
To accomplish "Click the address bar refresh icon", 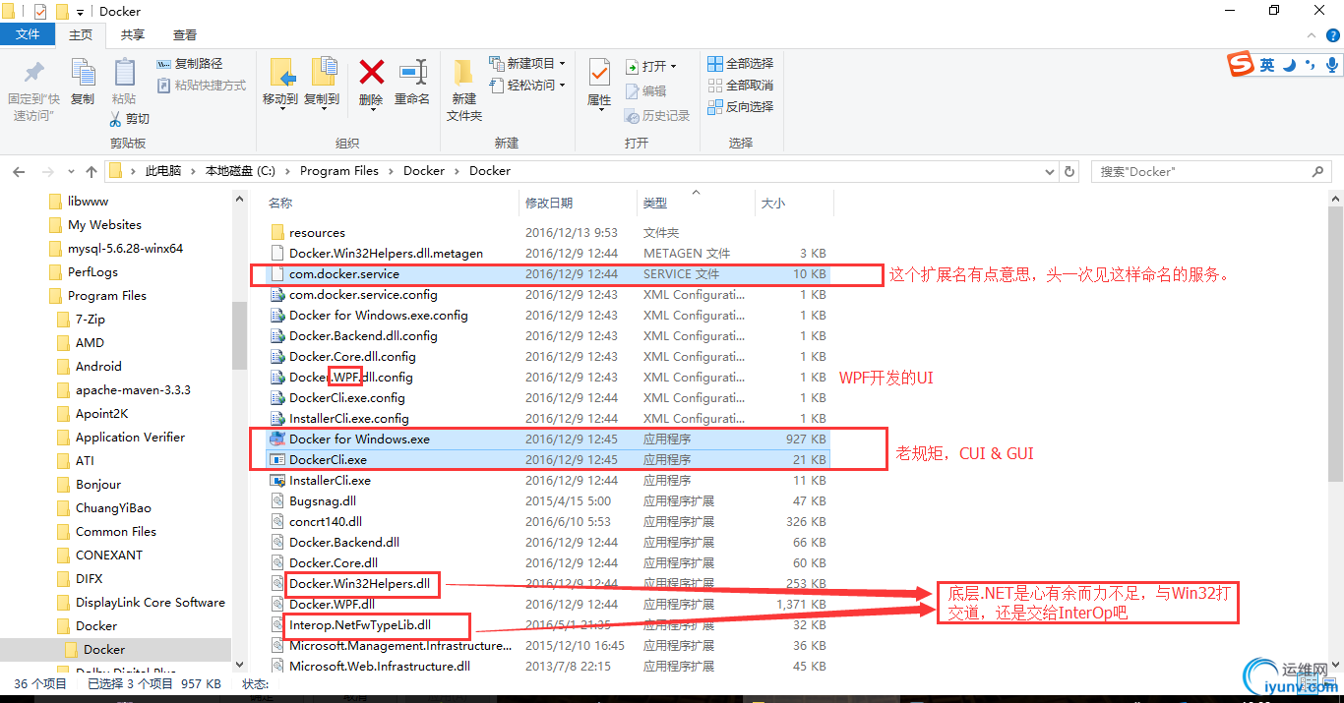I will click(1070, 171).
